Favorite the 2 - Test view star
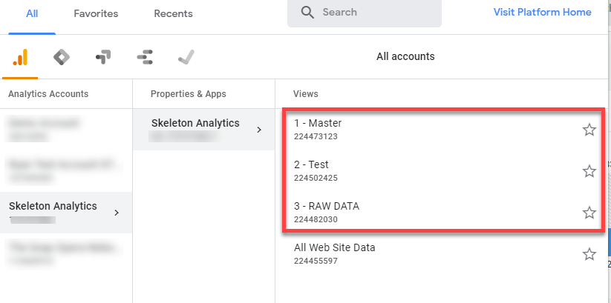This screenshot has height=303, width=611. click(x=589, y=171)
